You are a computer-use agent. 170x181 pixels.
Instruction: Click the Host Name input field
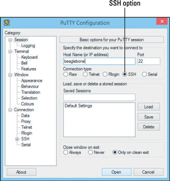(x=99, y=61)
